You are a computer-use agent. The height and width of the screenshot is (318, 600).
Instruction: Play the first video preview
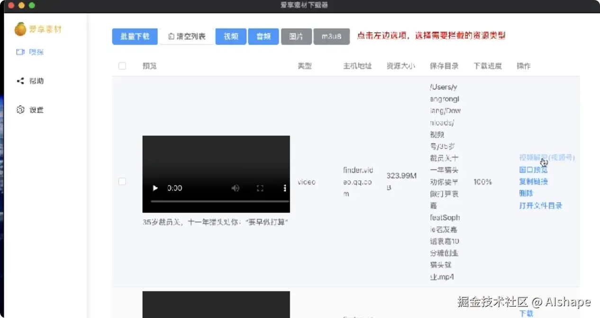(155, 188)
